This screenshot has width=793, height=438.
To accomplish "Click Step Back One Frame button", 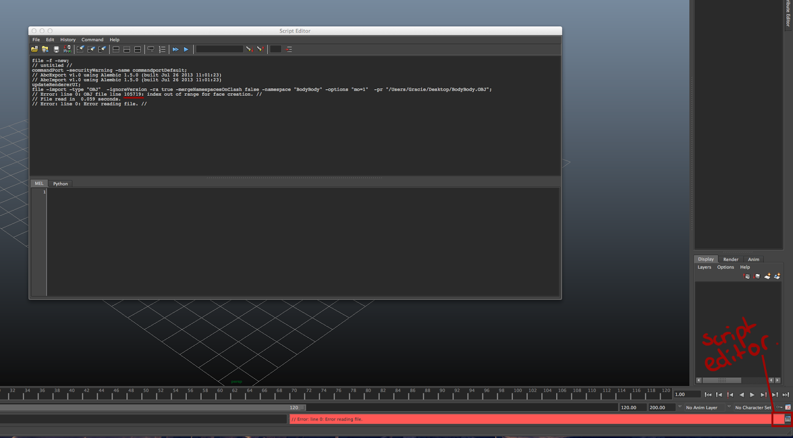I will tap(719, 395).
